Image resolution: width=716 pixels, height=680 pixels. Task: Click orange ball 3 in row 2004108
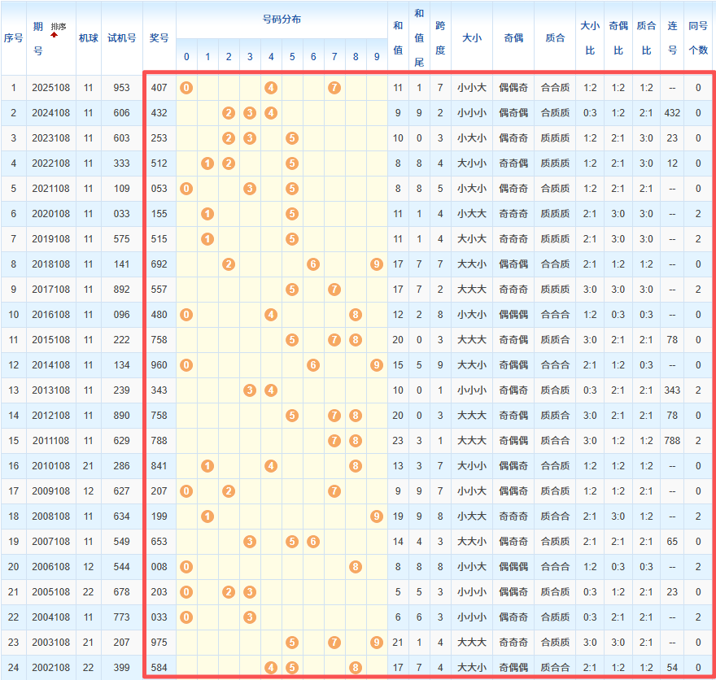pos(250,617)
